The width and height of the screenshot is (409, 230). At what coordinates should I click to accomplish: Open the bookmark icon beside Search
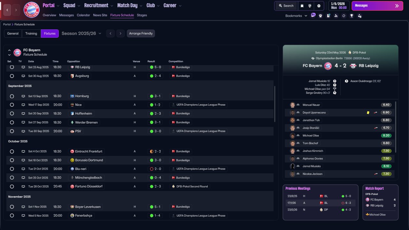click(302, 6)
